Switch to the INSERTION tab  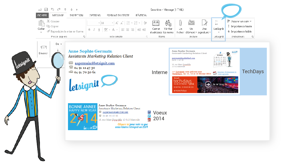click(x=76, y=15)
